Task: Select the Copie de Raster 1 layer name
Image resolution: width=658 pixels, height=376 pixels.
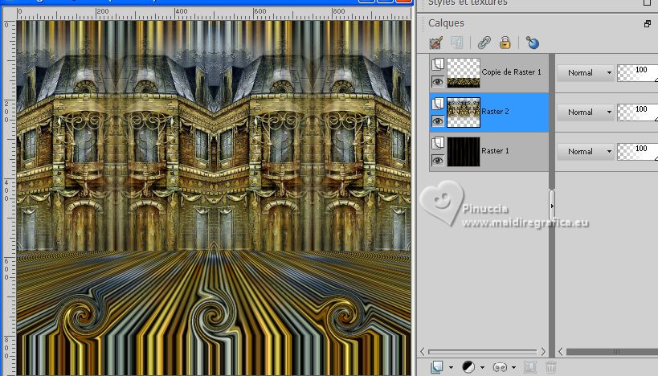Action: (511, 72)
